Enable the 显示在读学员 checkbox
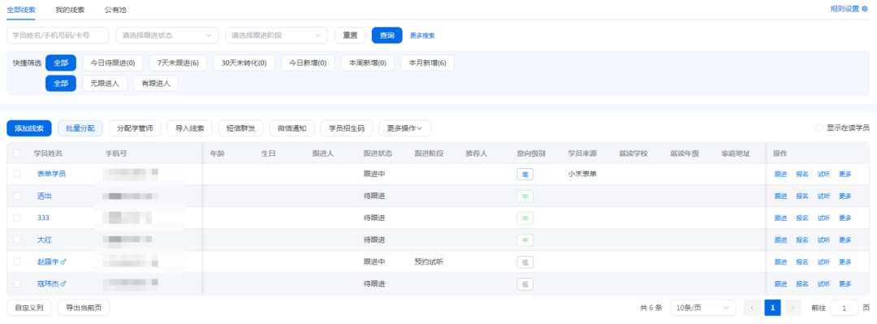Image resolution: width=877 pixels, height=324 pixels. point(819,127)
